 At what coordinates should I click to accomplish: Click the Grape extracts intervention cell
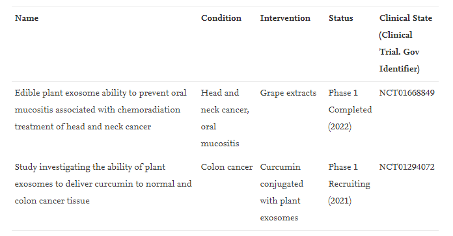point(288,93)
